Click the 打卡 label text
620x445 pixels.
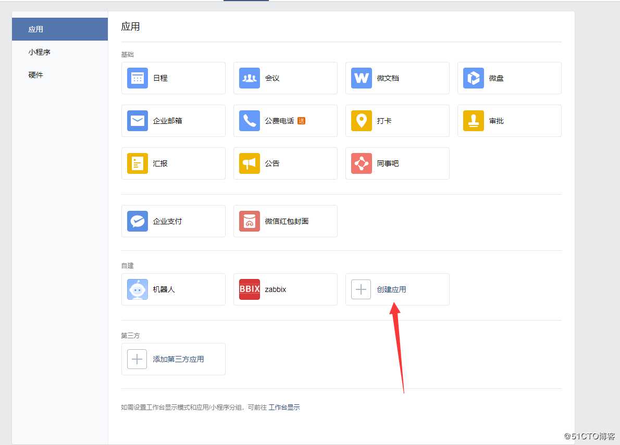pyautogui.click(x=384, y=121)
